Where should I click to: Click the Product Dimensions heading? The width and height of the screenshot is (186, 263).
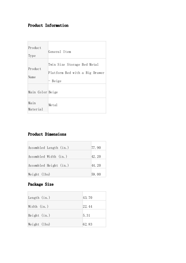point(47,134)
